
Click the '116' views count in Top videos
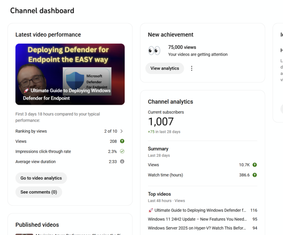pos(254,210)
